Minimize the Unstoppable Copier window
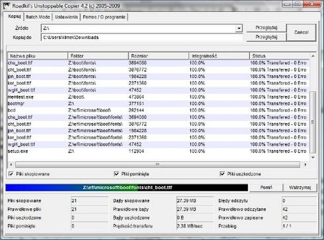324x240 pixels. coord(287,4)
